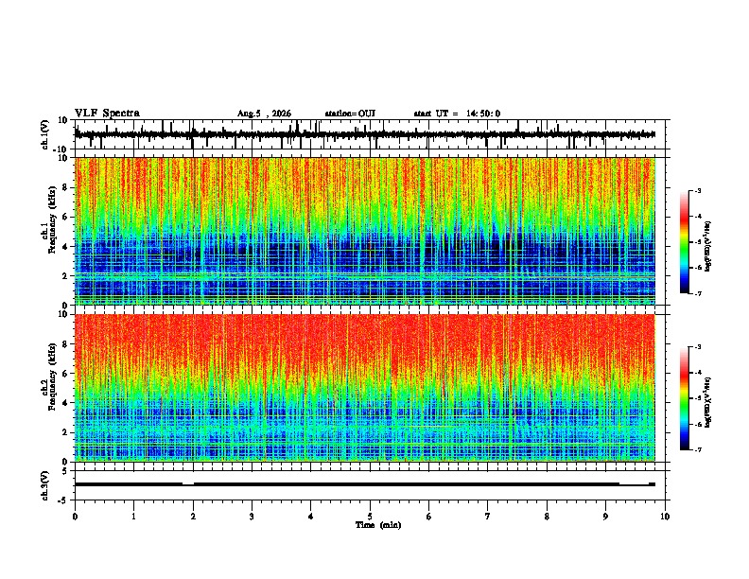749x579 pixels.
Task: Click the '9' tick label on time axis
Action: [x=605, y=517]
